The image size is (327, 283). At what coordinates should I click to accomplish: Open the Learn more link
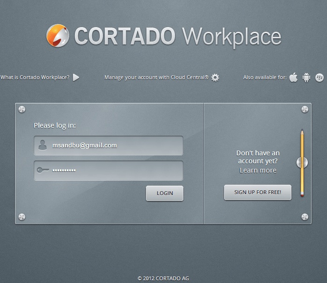pyautogui.click(x=258, y=170)
